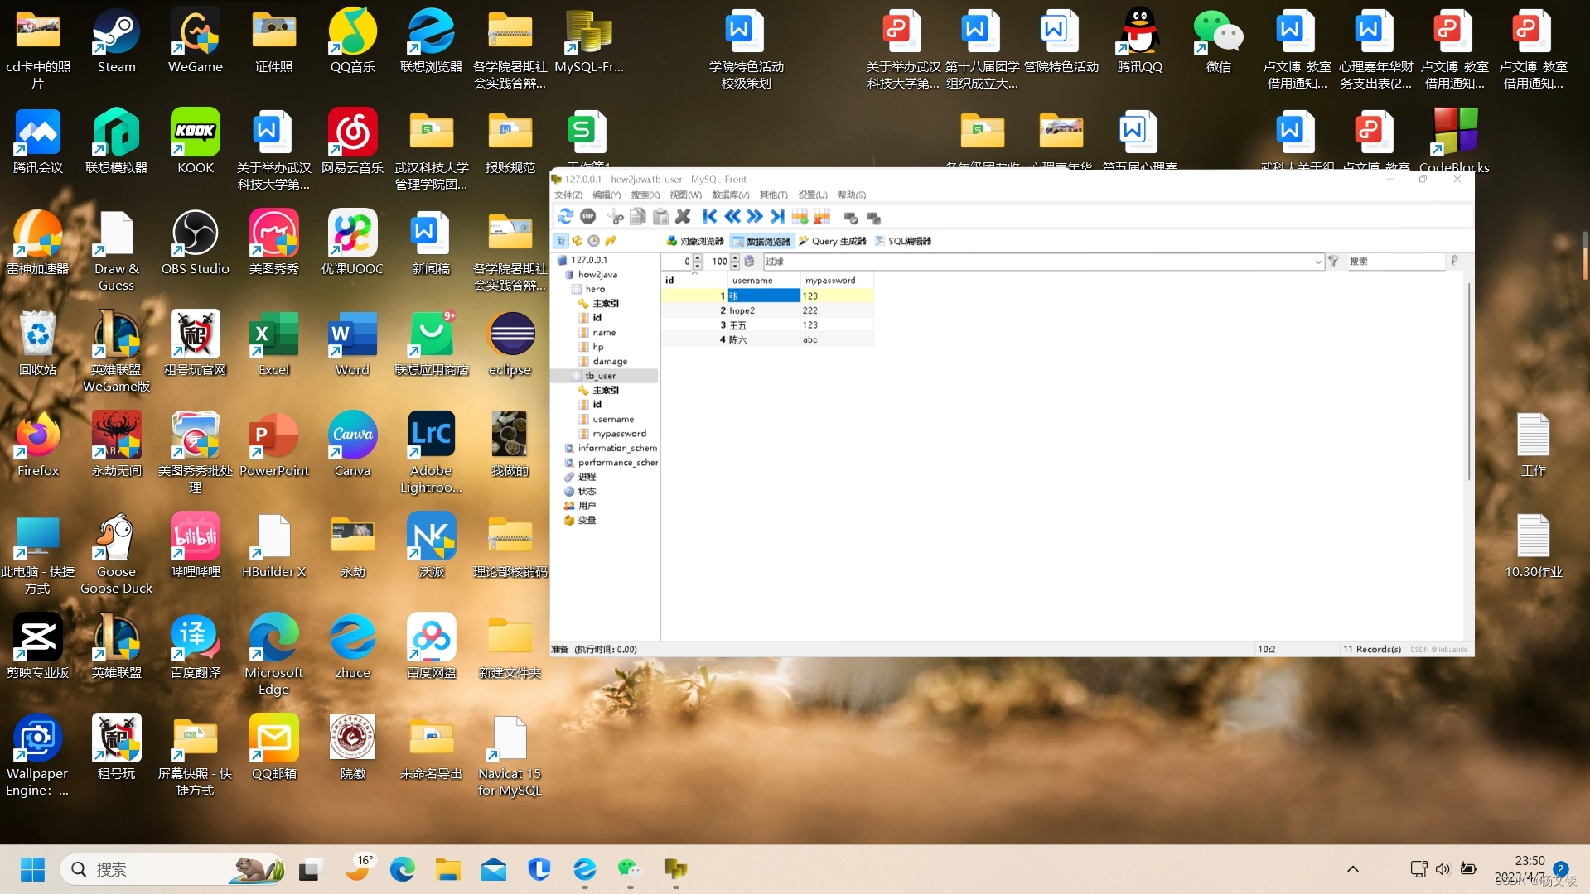Viewport: 1590px width, 894px height.
Task: Open Microsoft Edge from taskbar
Action: click(402, 869)
